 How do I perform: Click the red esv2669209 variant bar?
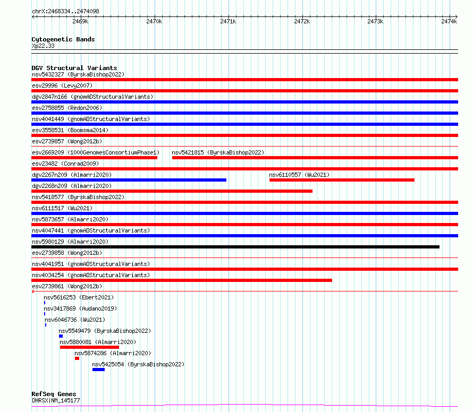[x=94, y=158]
